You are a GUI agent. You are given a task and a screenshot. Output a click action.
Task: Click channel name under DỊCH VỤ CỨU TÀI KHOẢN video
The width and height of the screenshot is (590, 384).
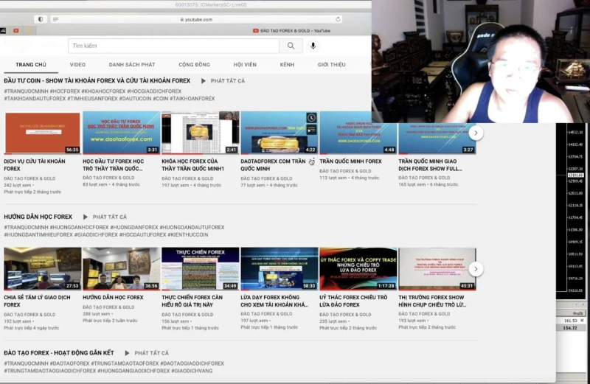point(29,178)
